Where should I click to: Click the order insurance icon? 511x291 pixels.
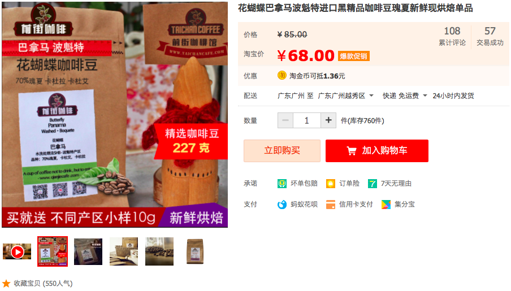tap(331, 184)
